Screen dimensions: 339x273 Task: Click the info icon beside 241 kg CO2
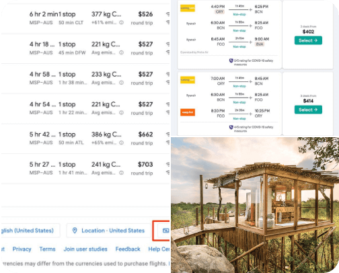pos(121,173)
